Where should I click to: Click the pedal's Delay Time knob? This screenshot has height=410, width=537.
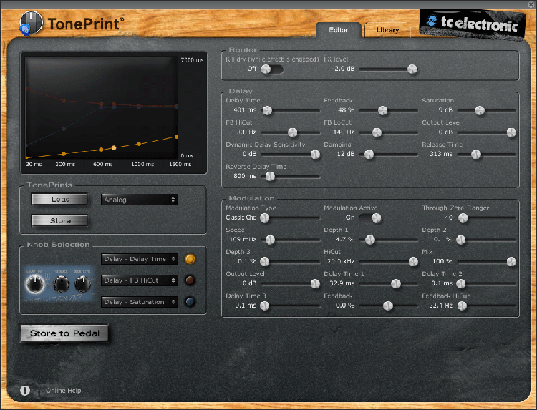(x=35, y=284)
